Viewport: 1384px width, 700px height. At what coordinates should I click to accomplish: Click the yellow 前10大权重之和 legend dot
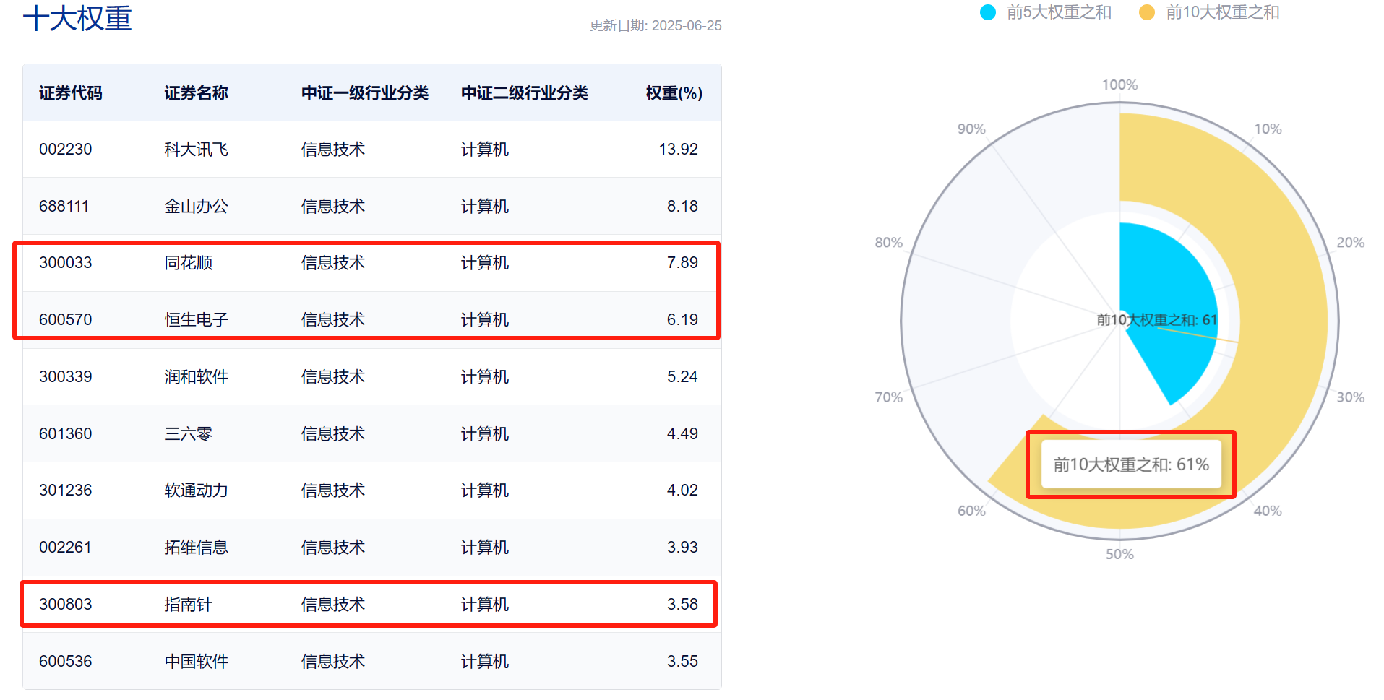pyautogui.click(x=1146, y=12)
